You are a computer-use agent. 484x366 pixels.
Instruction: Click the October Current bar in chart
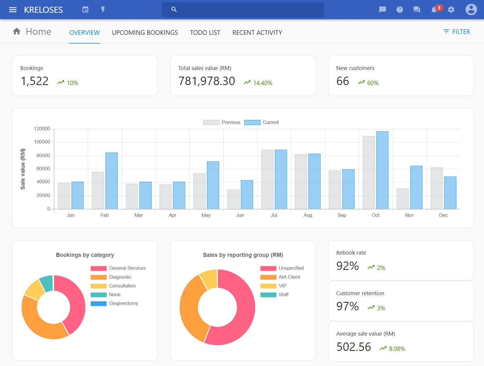point(382,170)
